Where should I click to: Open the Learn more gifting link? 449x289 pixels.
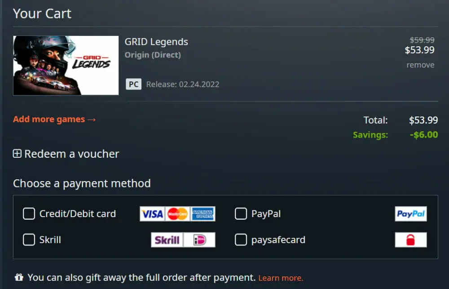[x=281, y=278]
